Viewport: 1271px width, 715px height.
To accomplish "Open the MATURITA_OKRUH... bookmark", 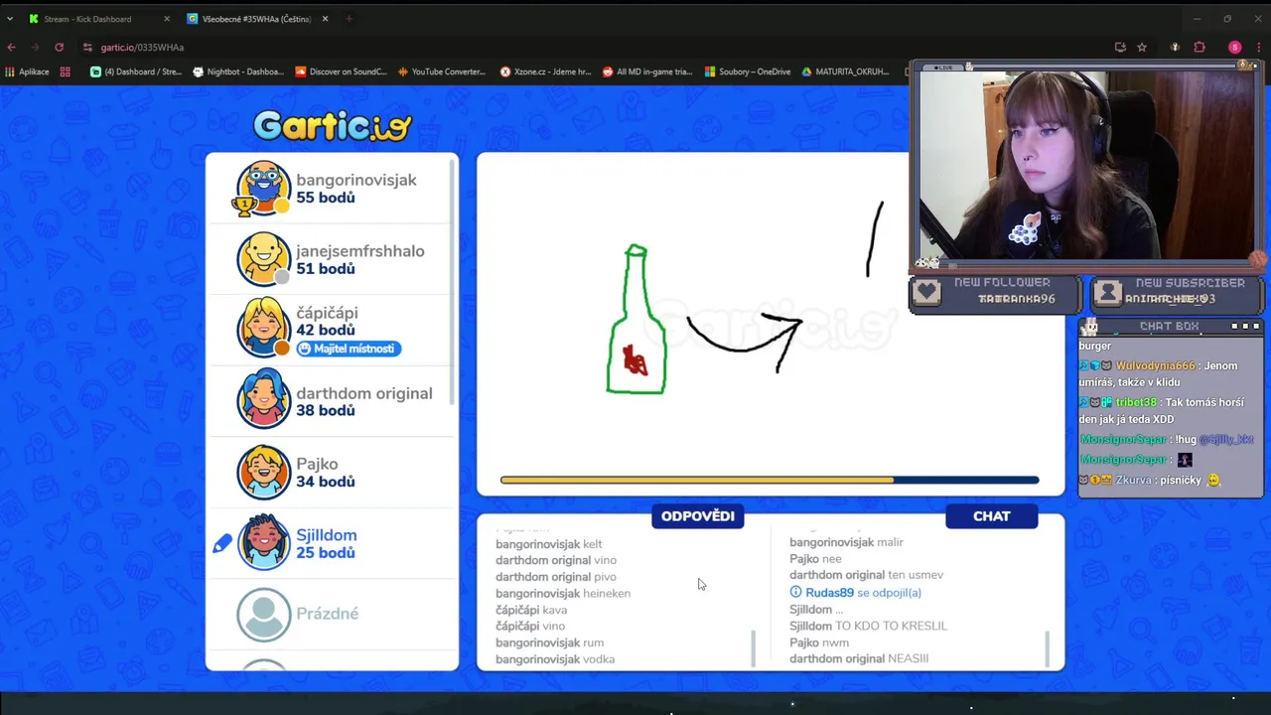I will tap(845, 71).
